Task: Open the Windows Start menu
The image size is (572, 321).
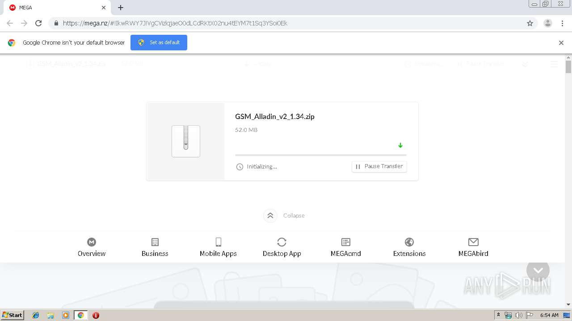Action: point(13,315)
